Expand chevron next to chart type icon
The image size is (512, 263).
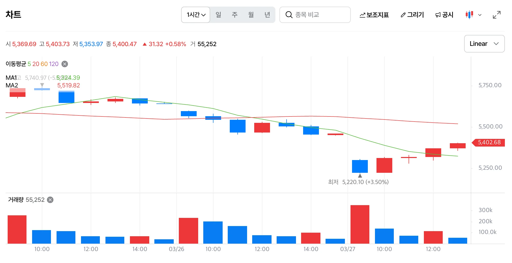pyautogui.click(x=480, y=15)
